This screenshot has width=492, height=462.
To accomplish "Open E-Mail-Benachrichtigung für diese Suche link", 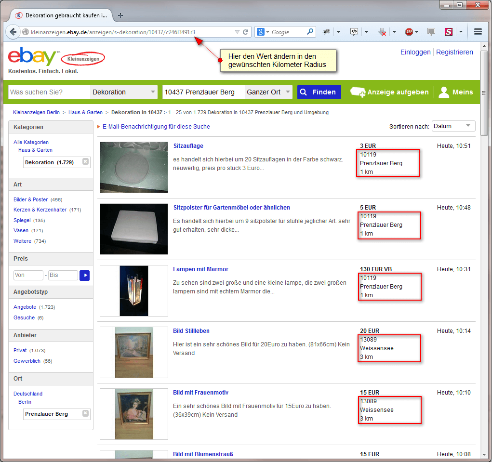I will click(156, 126).
